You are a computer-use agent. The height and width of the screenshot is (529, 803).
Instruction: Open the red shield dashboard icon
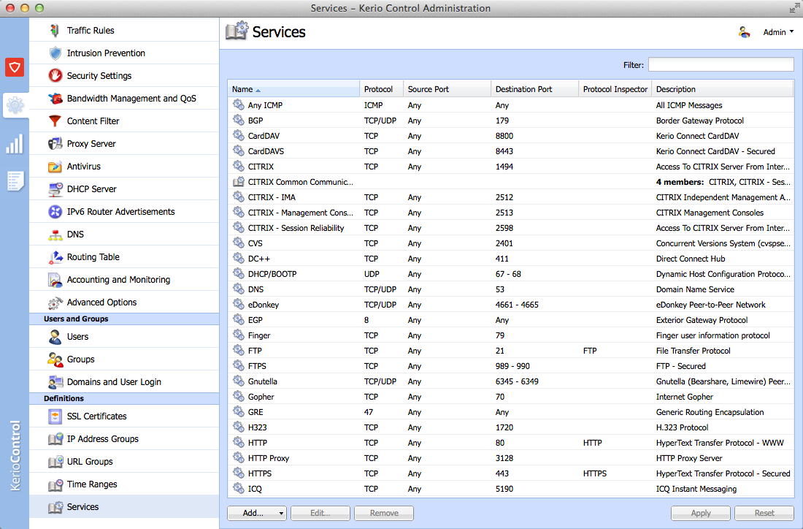[15, 67]
